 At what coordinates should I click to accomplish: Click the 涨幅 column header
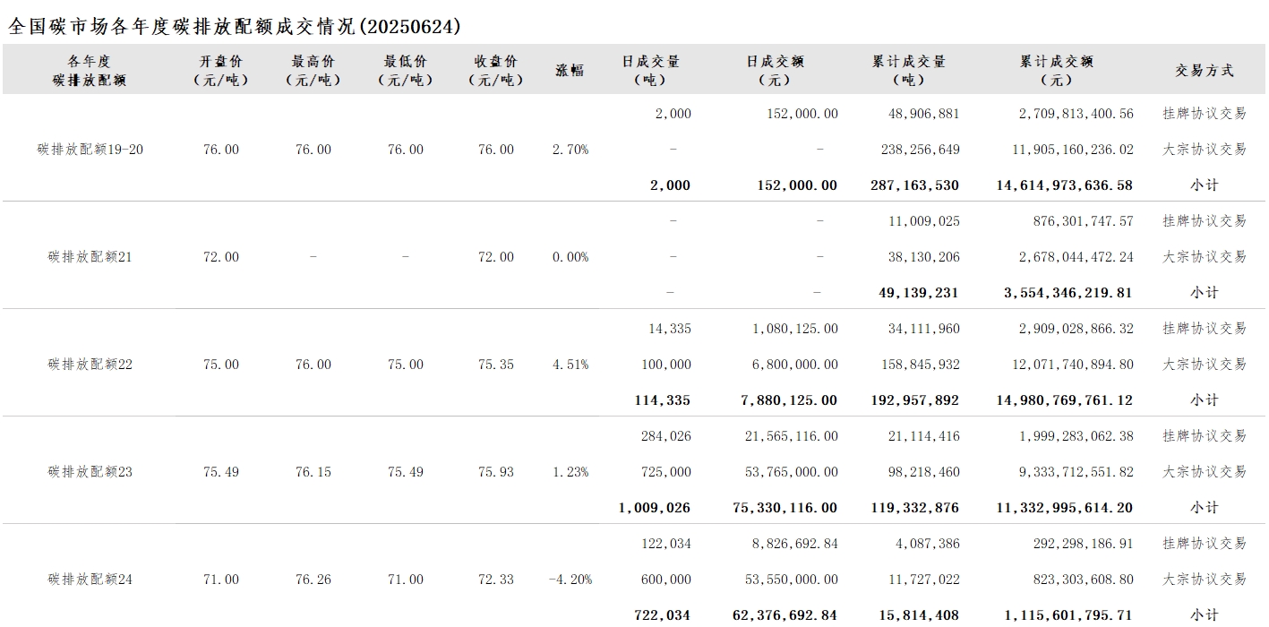tap(570, 70)
